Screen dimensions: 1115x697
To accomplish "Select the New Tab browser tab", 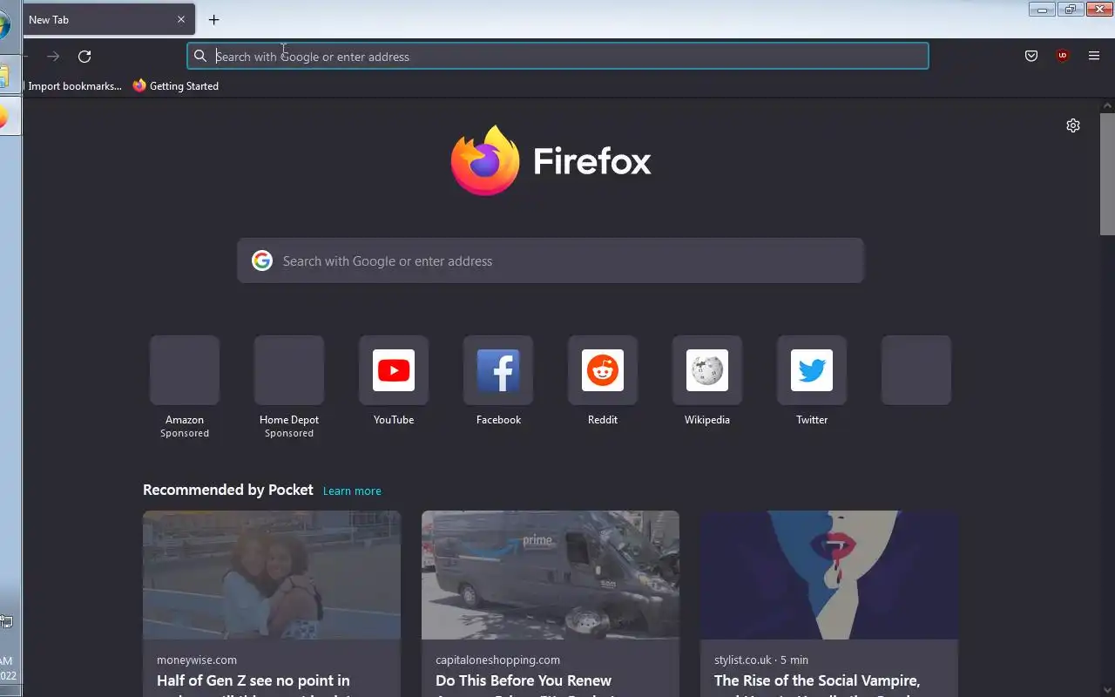I will (x=109, y=19).
